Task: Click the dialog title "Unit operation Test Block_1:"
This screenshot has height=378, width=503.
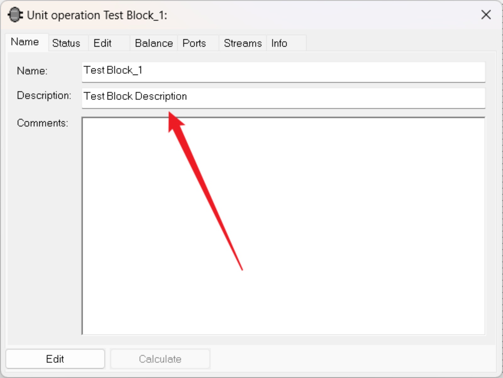Action: click(97, 15)
